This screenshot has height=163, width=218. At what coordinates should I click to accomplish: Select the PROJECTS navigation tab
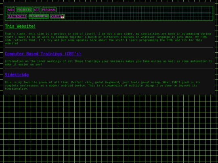pos(24,10)
